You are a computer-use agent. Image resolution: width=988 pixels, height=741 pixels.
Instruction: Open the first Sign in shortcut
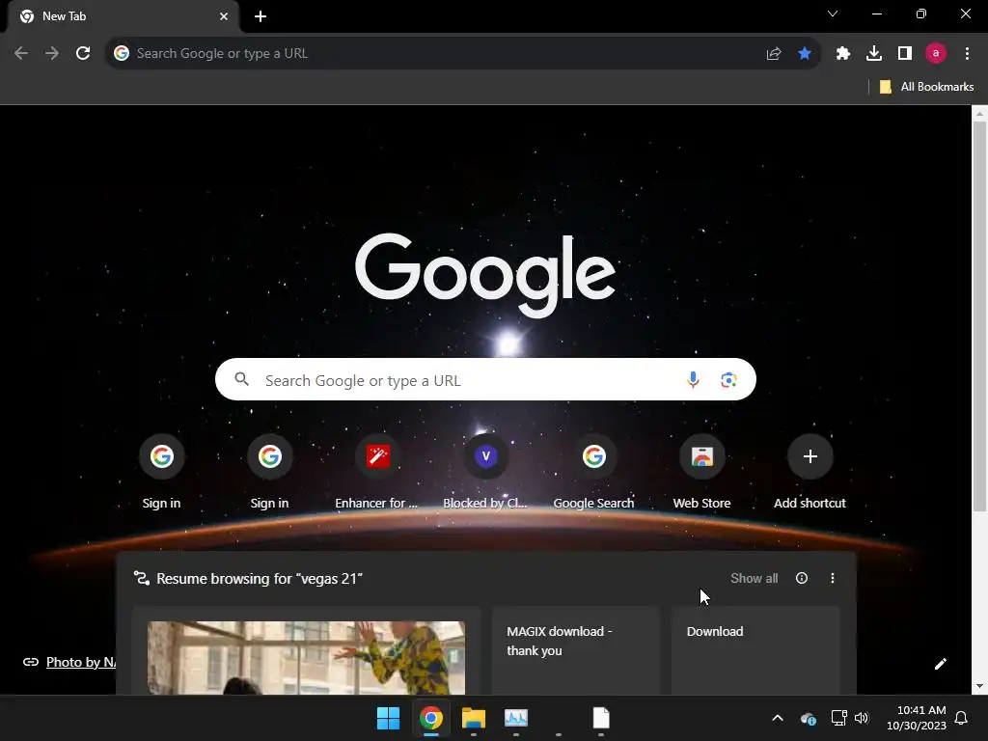pos(161,471)
